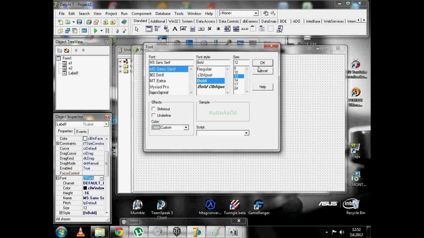424x238 pixels.
Task: Click the Pause toolbar icon
Action: 107,31
